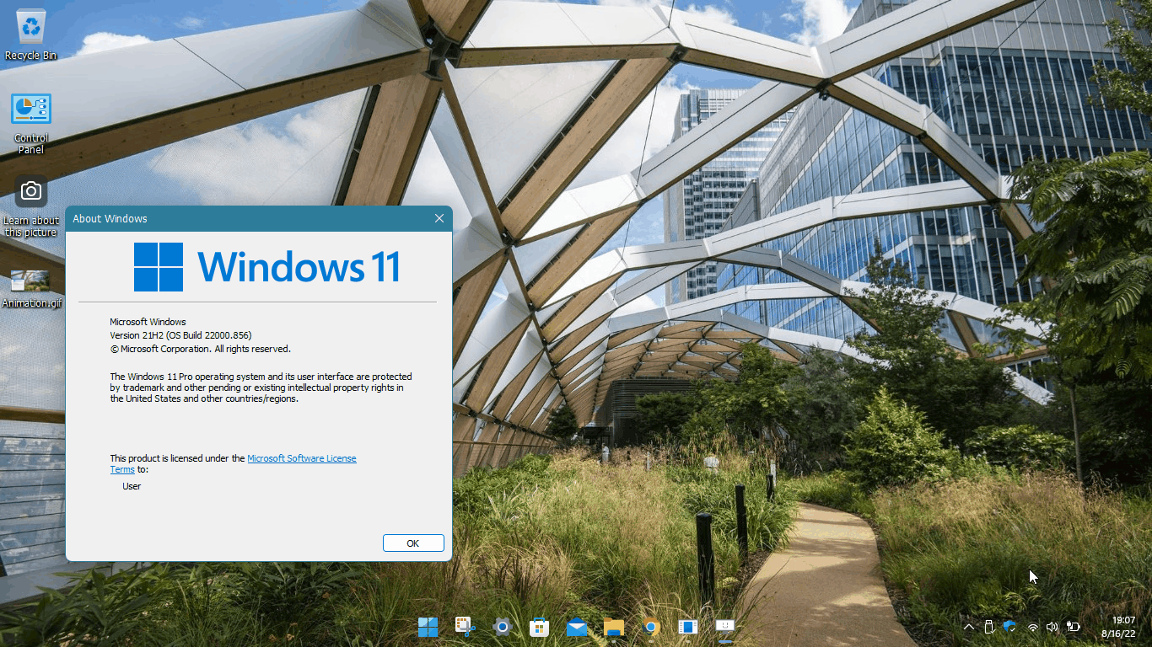1152x647 pixels.
Task: Click the 'Version 21H2 (OS Build 22000.856)' text
Action: coord(180,335)
